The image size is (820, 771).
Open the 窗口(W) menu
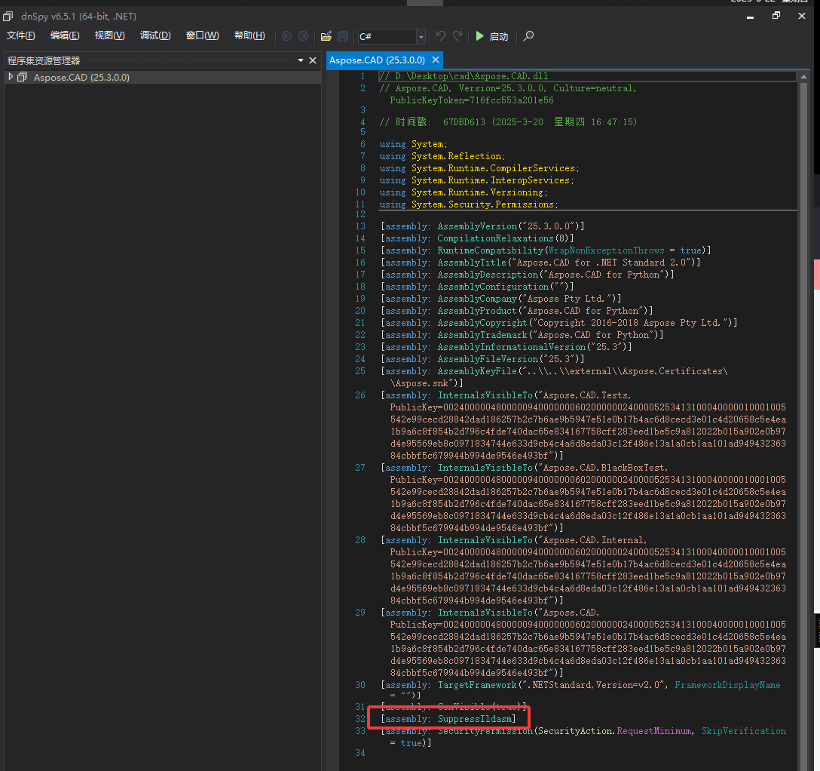tap(203, 35)
